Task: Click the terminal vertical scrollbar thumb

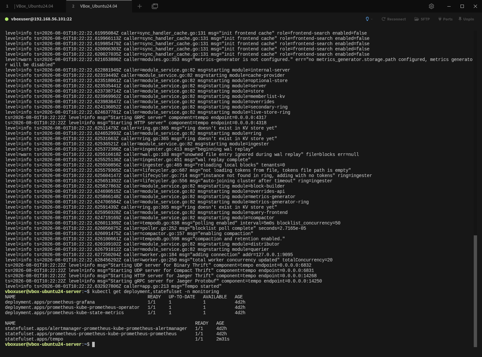Action: (x=475, y=291)
